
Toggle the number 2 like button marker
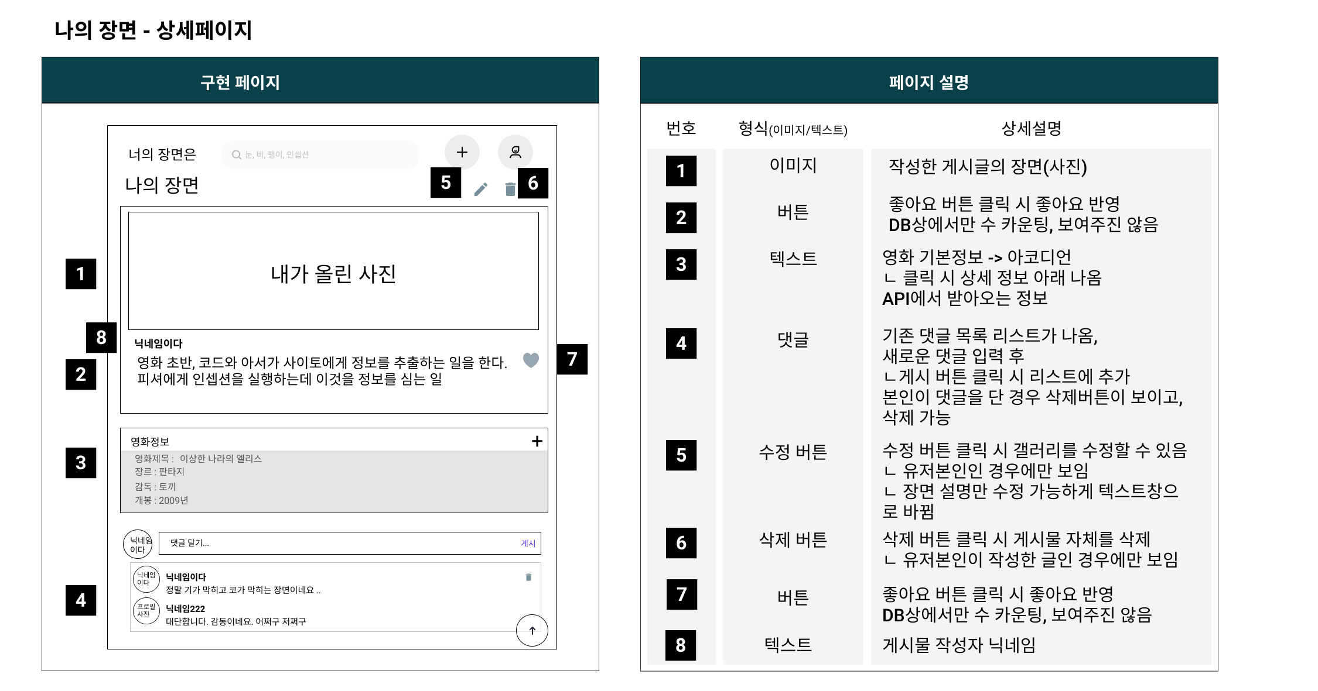(80, 375)
